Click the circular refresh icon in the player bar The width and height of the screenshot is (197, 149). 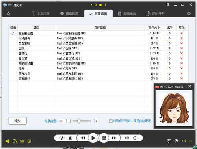coord(135,138)
